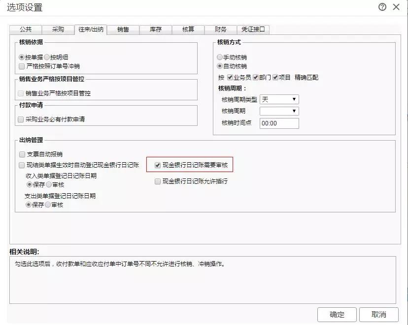Switch to the 公共 tab
Image resolution: width=408 pixels, height=325 pixels.
pos(26,30)
